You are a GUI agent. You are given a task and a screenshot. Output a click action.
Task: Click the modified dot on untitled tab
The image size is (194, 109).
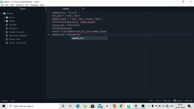pyautogui.click(x=83, y=9)
